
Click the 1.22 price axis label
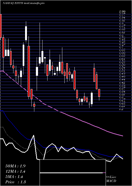click(122, 106)
